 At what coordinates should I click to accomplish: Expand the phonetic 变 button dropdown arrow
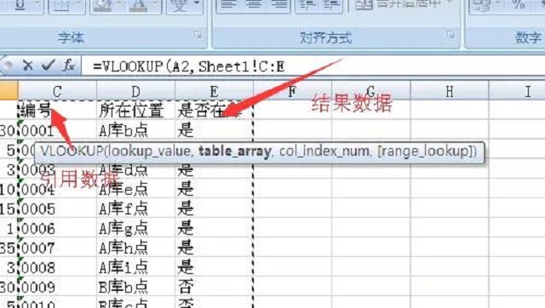[x=197, y=4]
